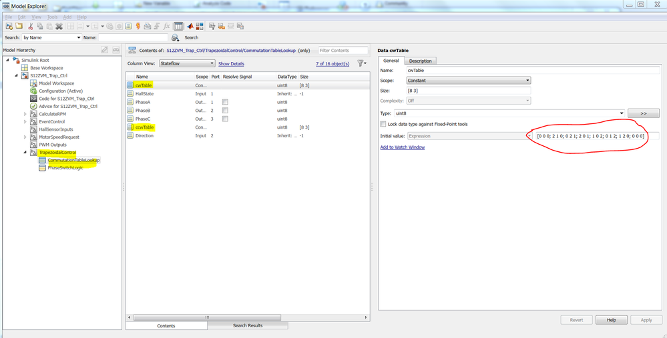Viewport: 667px width, 338px height.
Task: Click the Add to Watch Window link
Action: click(403, 147)
